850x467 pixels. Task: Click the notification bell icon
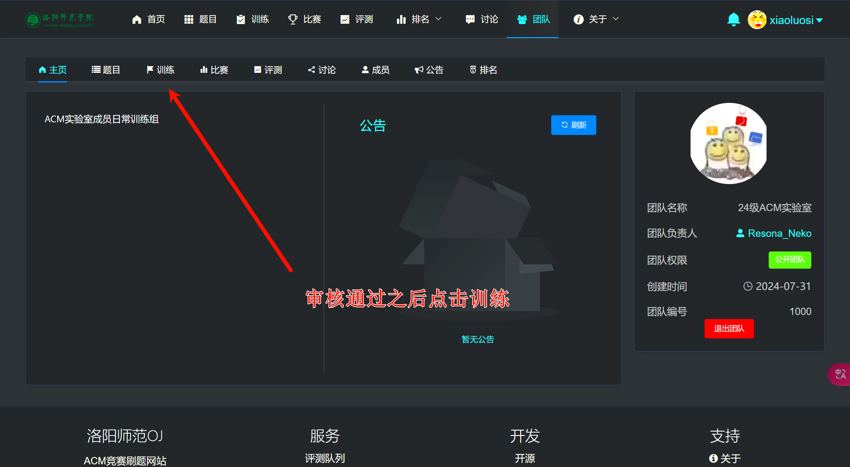tap(733, 19)
